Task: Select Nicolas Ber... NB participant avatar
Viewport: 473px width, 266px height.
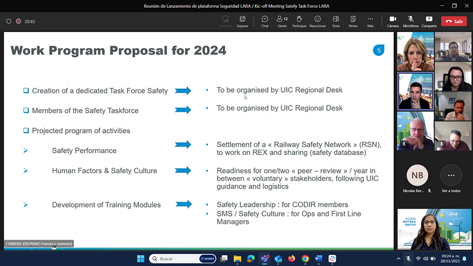Action: [x=417, y=175]
